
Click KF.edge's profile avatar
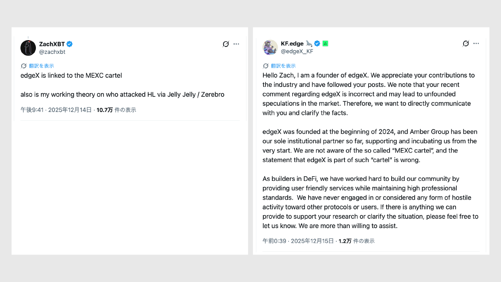click(270, 47)
